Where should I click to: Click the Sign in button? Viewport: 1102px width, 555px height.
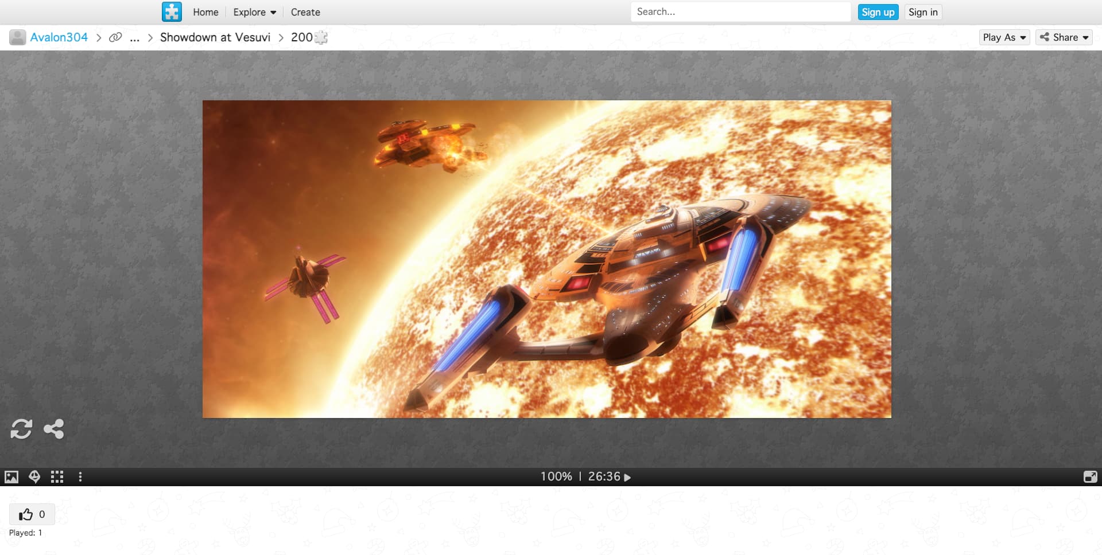923,12
